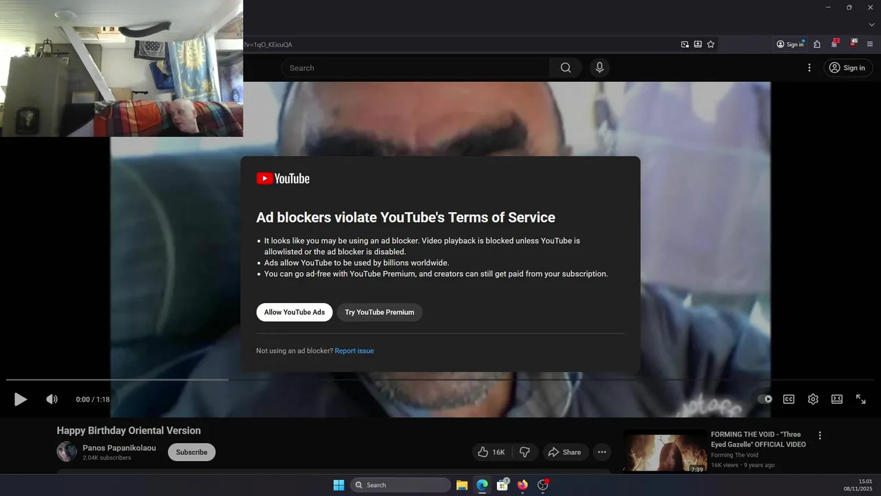This screenshot has width=881, height=496.
Task: Click the Windows taskbar search box
Action: tap(401, 485)
